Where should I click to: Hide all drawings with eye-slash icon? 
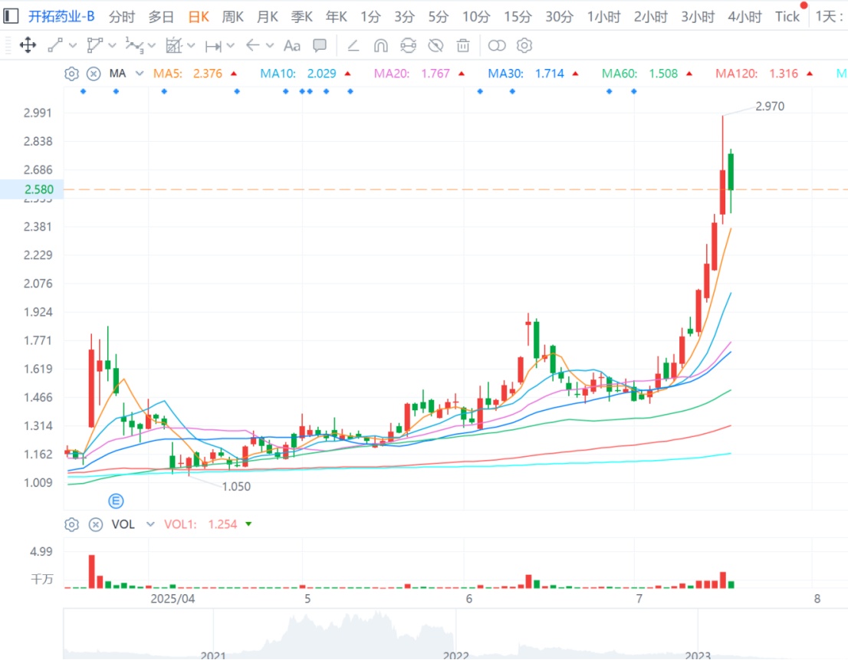click(436, 46)
